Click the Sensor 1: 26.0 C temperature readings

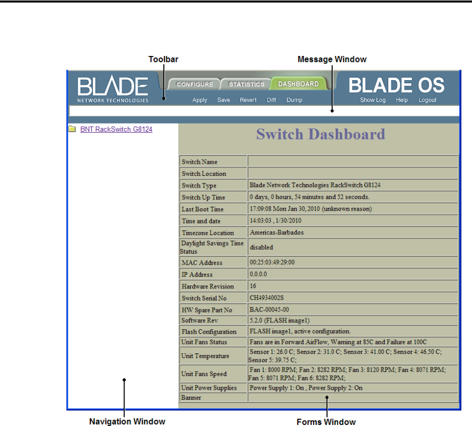click(345, 356)
